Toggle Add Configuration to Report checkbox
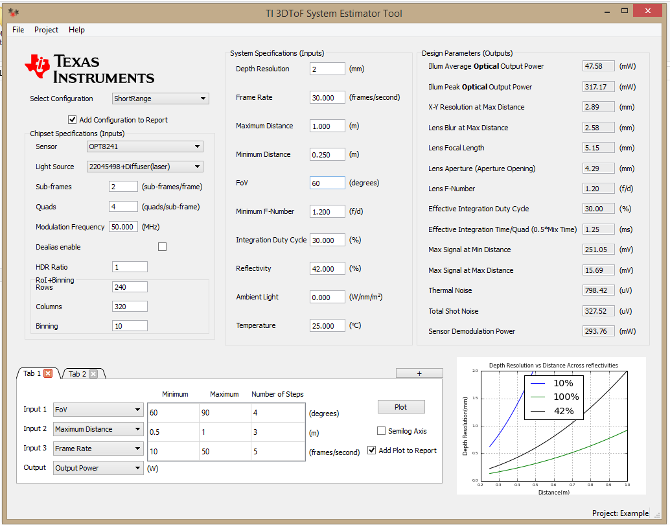The image size is (670, 525). point(72,120)
